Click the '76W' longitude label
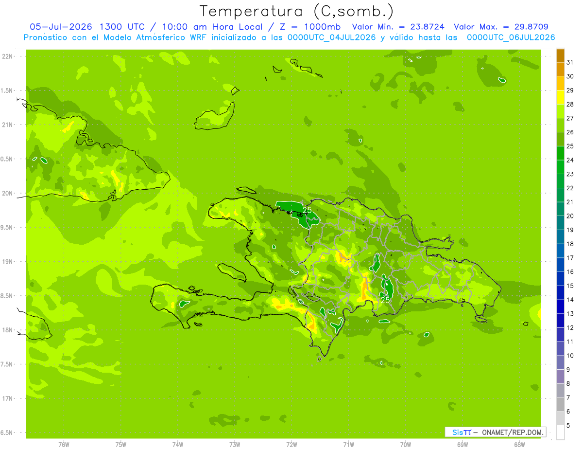This screenshot has height=451, width=583. coord(64,445)
